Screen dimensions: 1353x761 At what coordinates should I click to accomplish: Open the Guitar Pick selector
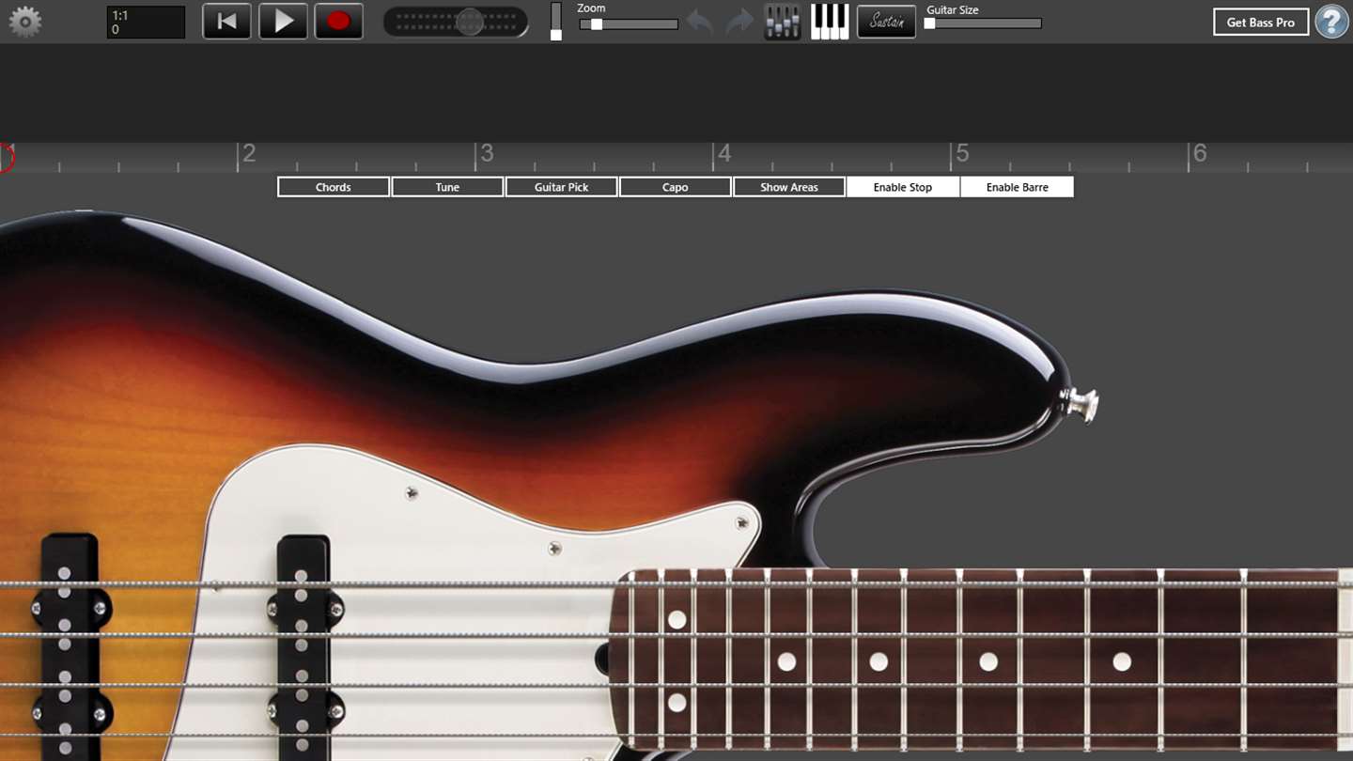[562, 187]
